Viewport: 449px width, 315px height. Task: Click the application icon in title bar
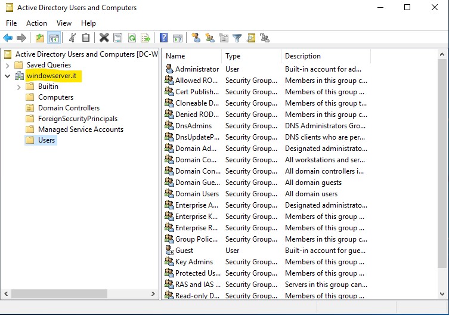pyautogui.click(x=10, y=8)
